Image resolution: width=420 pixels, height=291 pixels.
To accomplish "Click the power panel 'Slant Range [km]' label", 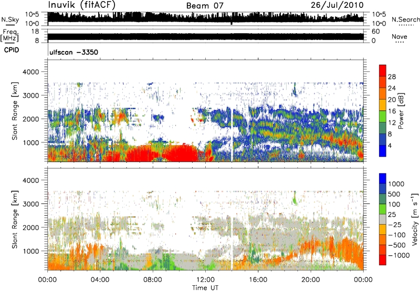I will tap(15, 111).
